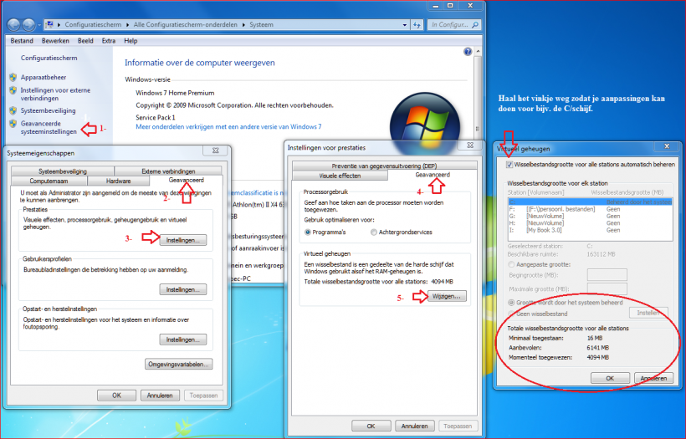Click the refresh icon next to address bar

pos(417,25)
